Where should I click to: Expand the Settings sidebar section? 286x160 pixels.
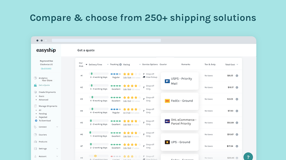coord(57,149)
